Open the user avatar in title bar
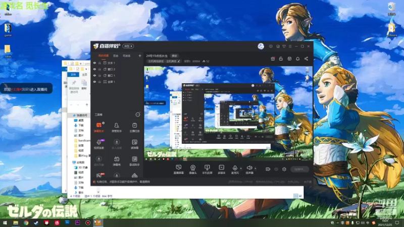Viewport: 404px width, 227px height. (x=261, y=46)
